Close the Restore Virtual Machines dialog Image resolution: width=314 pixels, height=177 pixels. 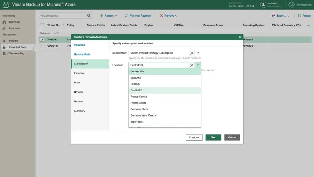pyautogui.click(x=240, y=37)
